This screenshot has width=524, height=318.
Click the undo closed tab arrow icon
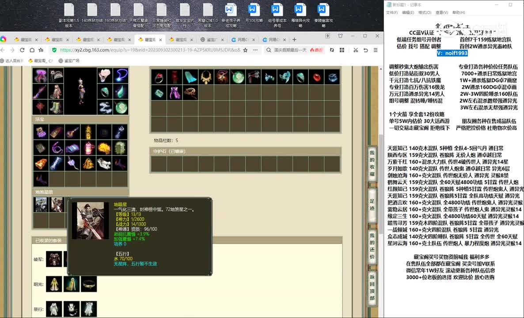pyautogui.click(x=365, y=50)
